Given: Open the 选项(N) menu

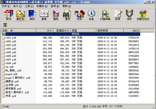Looking at the screenshot, I should [x=55, y=6].
